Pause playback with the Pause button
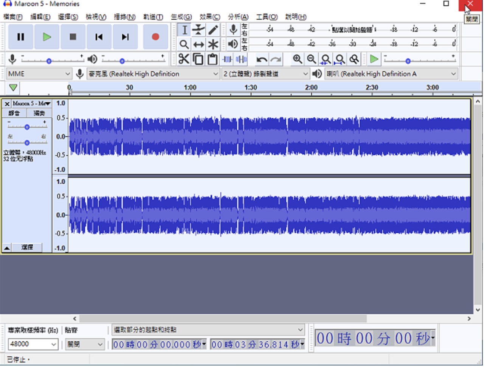The height and width of the screenshot is (367, 487). (21, 37)
